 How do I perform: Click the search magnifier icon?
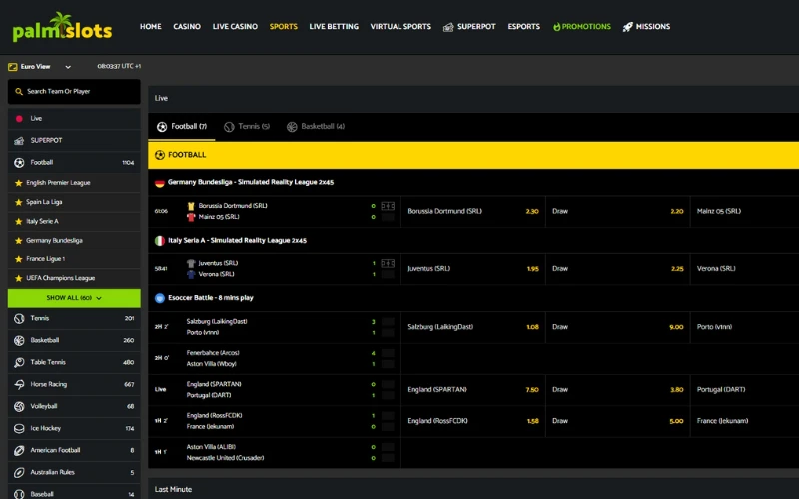coord(19,92)
